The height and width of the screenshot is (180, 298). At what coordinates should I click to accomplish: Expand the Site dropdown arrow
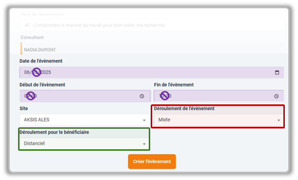[144, 120]
